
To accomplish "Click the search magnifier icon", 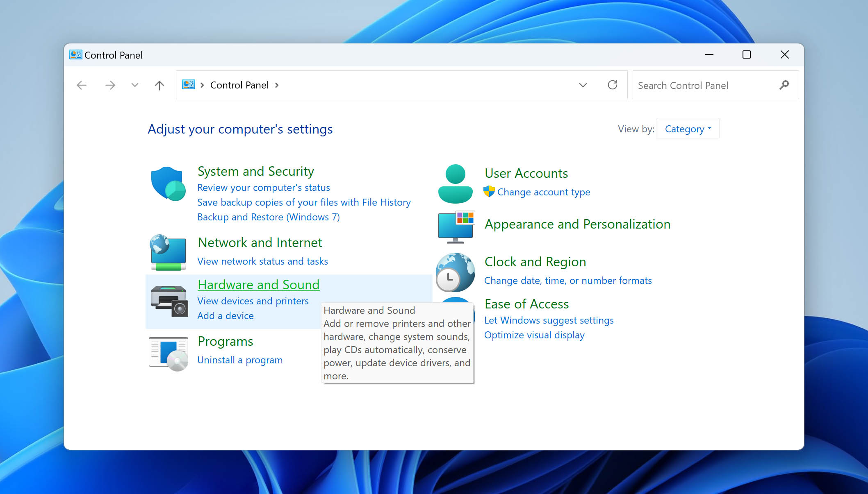I will (784, 85).
